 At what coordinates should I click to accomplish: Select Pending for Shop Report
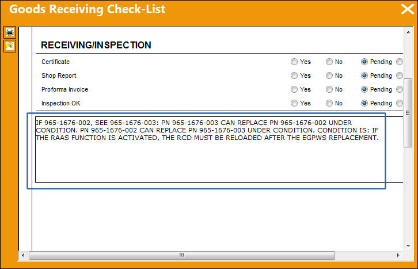364,75
